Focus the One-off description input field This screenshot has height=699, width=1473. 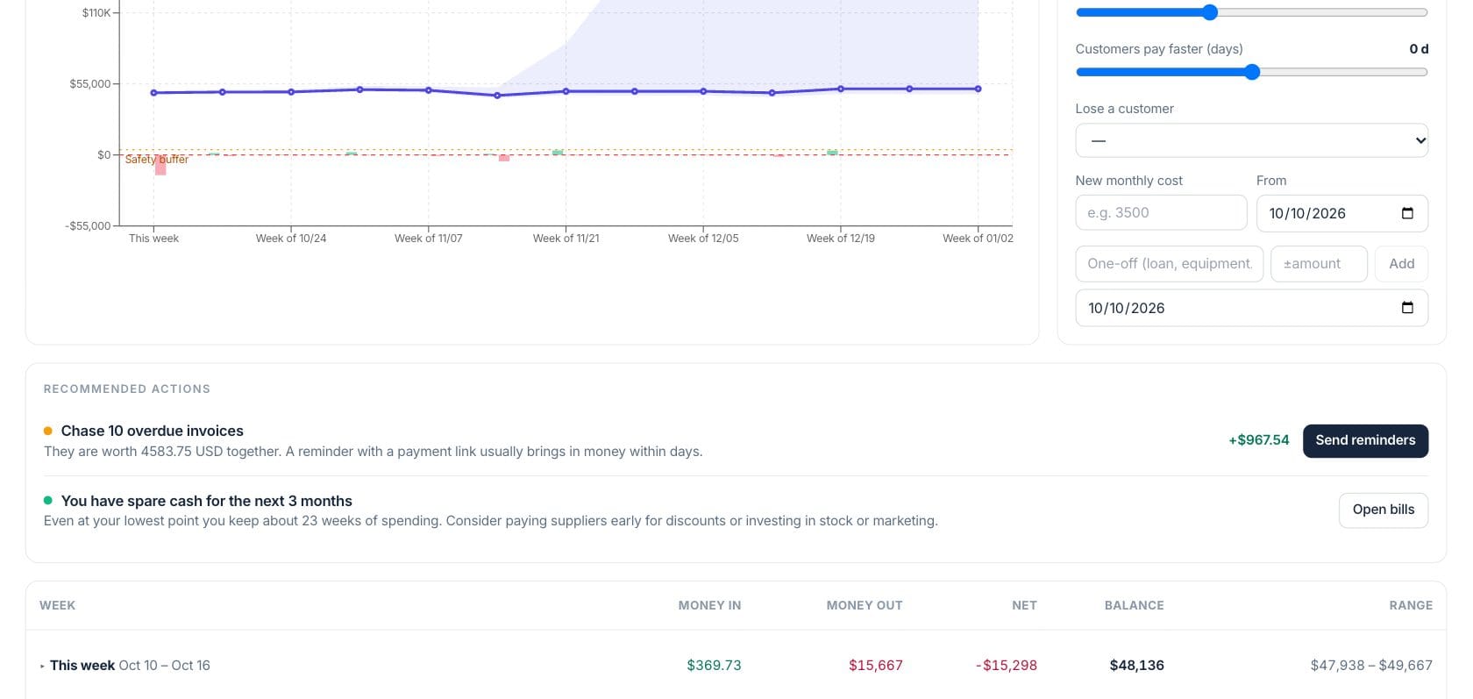1169,263
